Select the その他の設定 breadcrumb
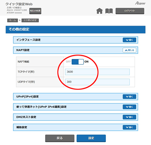This screenshot has width=151, height=145. click(x=30, y=20)
